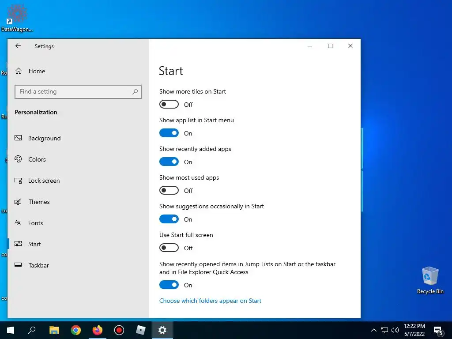This screenshot has height=339, width=452.
Task: Select the Recycle Bin desktop icon
Action: tap(430, 280)
